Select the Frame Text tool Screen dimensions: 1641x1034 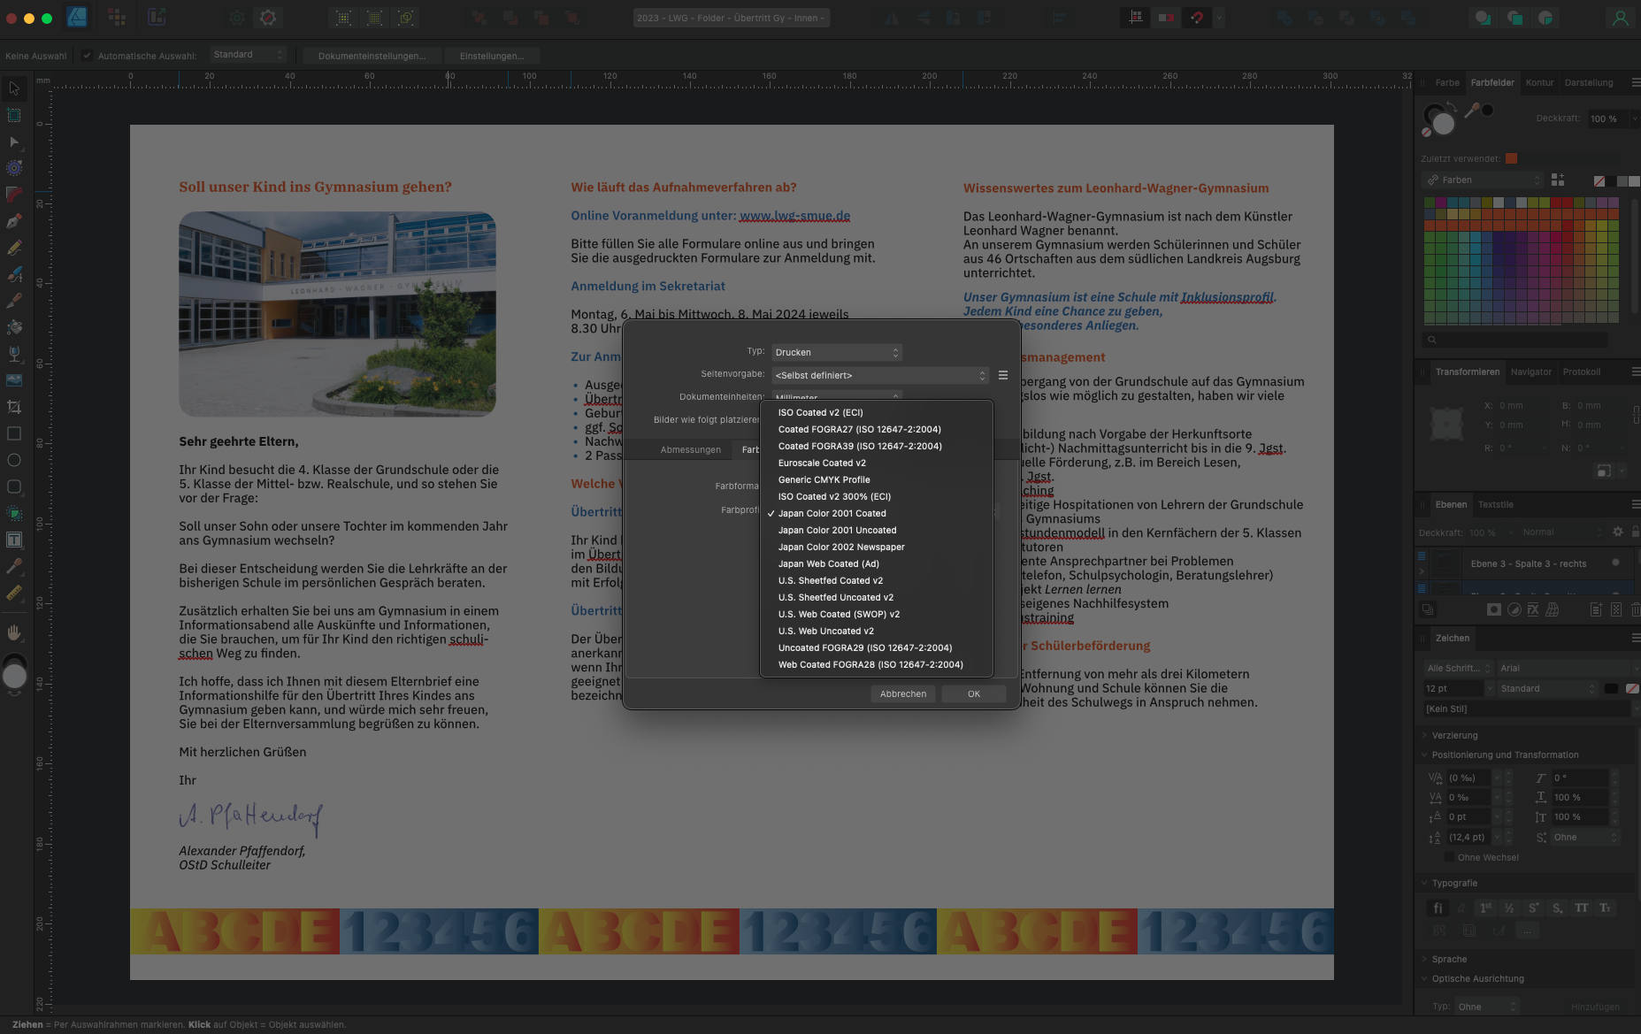[x=14, y=540]
